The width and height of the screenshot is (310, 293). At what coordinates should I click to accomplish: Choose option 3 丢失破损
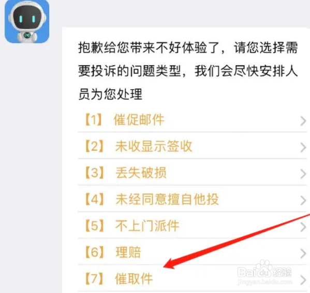pos(192,173)
